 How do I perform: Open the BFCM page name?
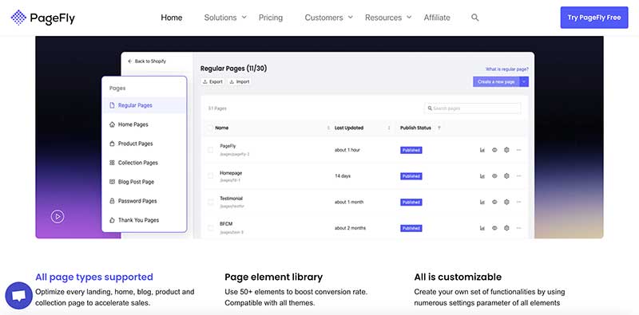coord(226,224)
